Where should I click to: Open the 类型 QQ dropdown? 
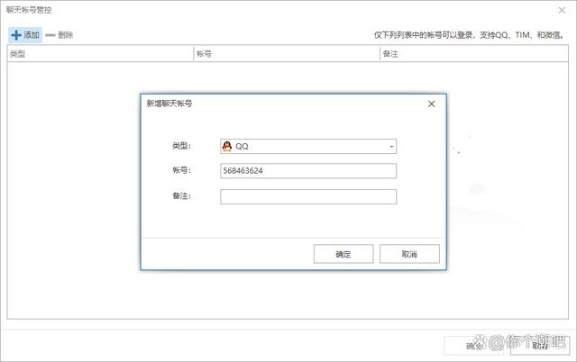click(x=308, y=146)
